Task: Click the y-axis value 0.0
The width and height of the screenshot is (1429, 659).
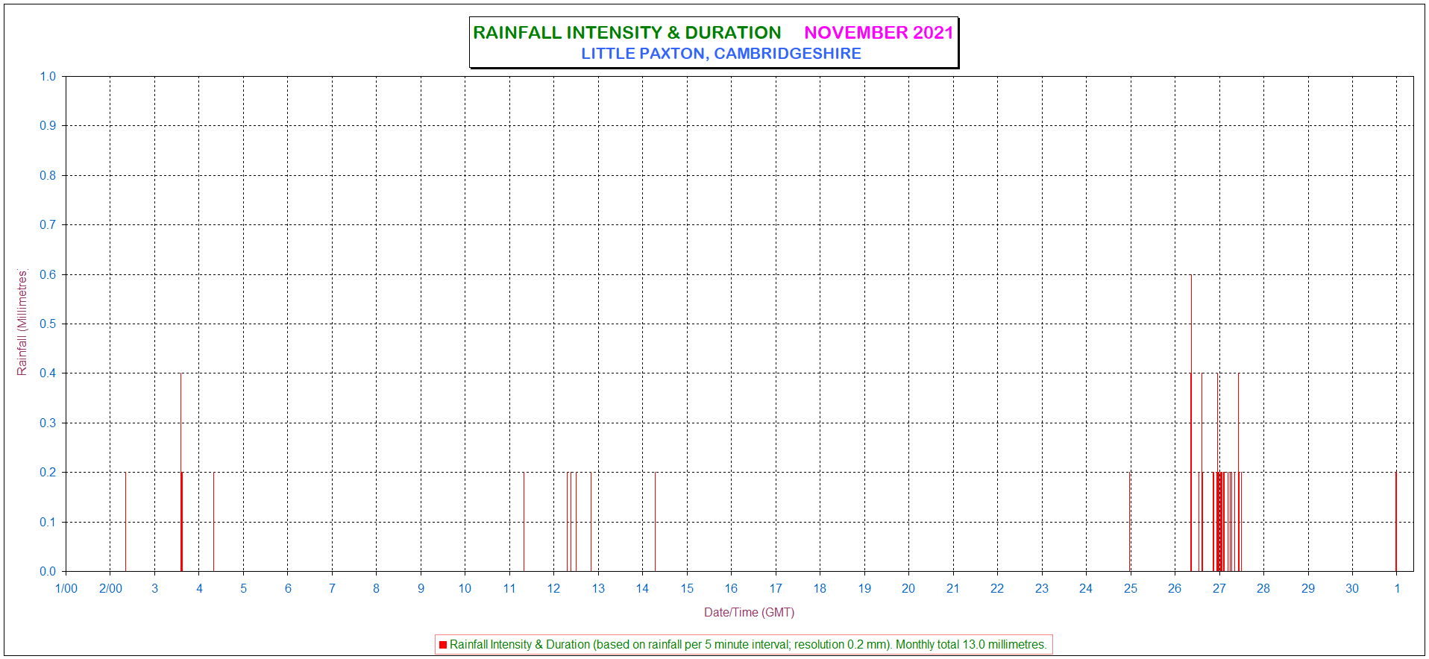Action: click(48, 572)
